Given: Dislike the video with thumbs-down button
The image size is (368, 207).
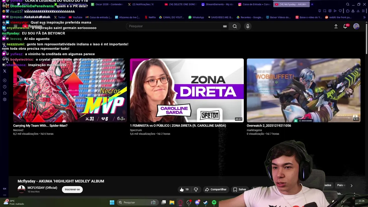Looking at the screenshot, I should tap(196, 189).
